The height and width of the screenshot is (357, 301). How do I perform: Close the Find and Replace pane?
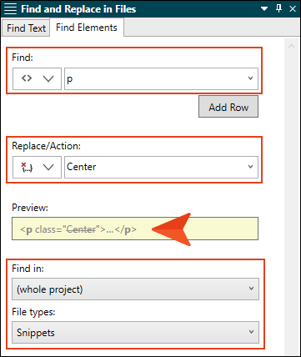293,9
